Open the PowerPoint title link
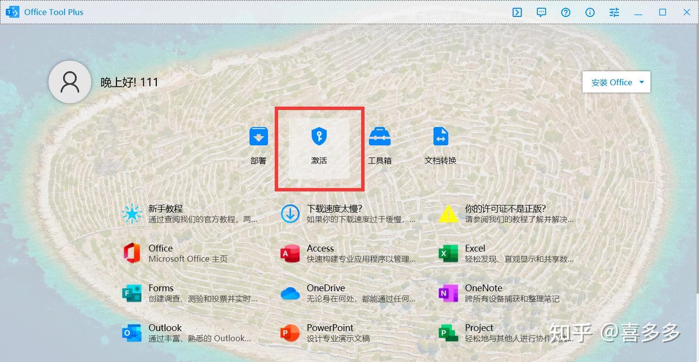The height and width of the screenshot is (362, 699). click(x=330, y=328)
